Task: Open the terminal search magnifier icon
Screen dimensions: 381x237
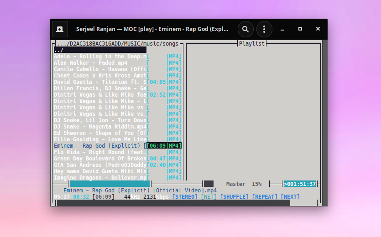Action: [245, 29]
